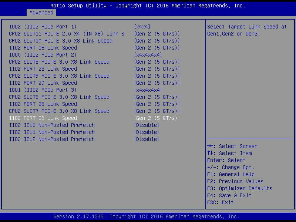Open IOU1 [x4x4x4x4] bifurcation value
The height and width of the screenshot is (222, 296).
click(148, 90)
